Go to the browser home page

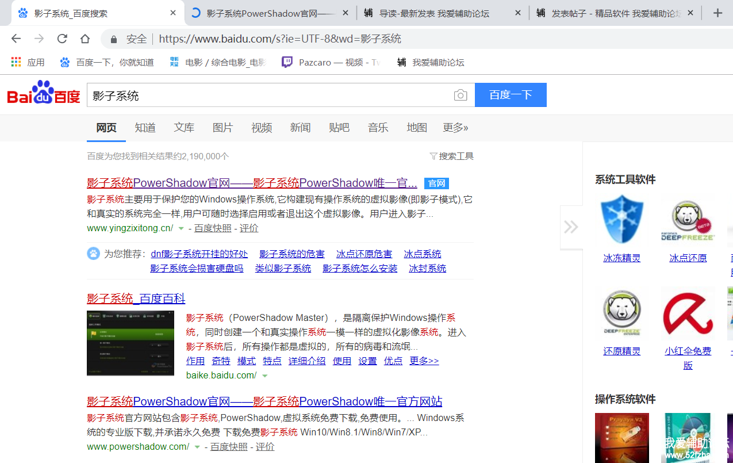tap(85, 39)
